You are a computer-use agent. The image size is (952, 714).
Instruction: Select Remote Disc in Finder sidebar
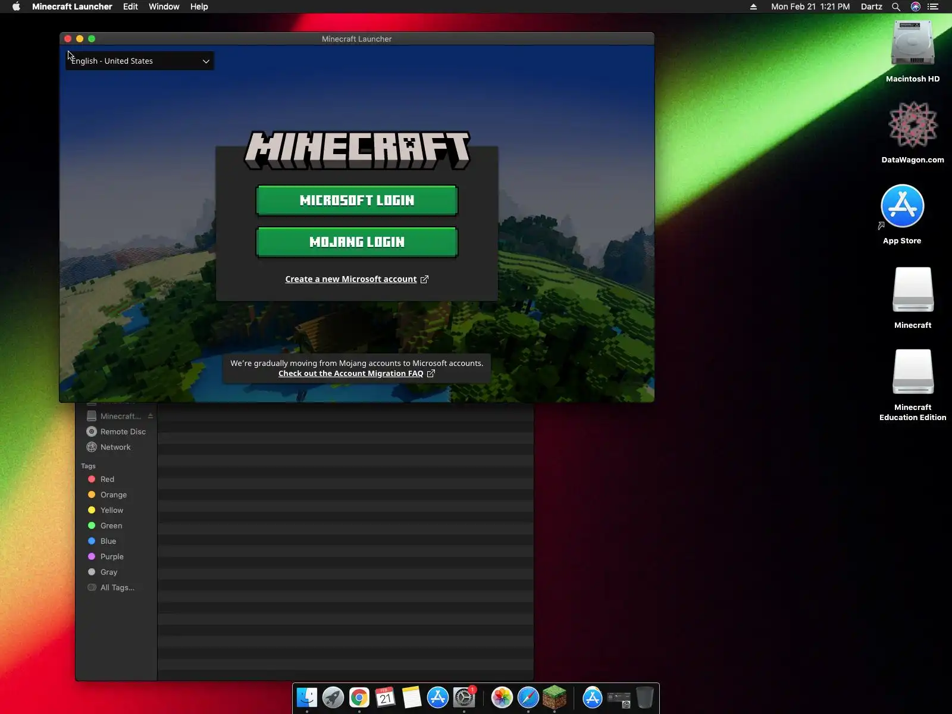(116, 431)
